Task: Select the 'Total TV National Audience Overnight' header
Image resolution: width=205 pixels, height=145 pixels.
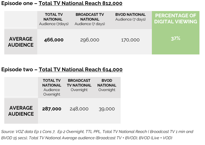Action: (x=52, y=87)
